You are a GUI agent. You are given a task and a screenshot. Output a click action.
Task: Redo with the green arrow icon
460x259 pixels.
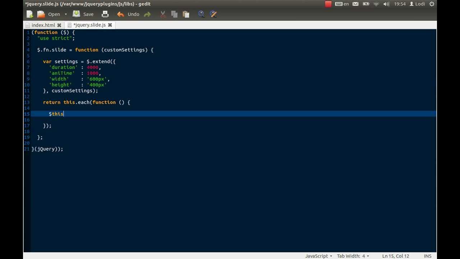(147, 14)
